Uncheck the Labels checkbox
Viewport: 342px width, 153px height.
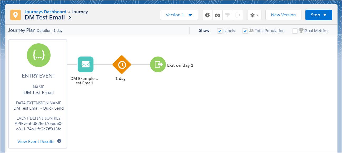(220, 31)
